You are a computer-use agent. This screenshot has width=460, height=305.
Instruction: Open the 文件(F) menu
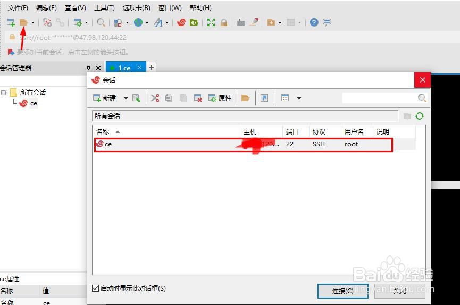[18, 8]
